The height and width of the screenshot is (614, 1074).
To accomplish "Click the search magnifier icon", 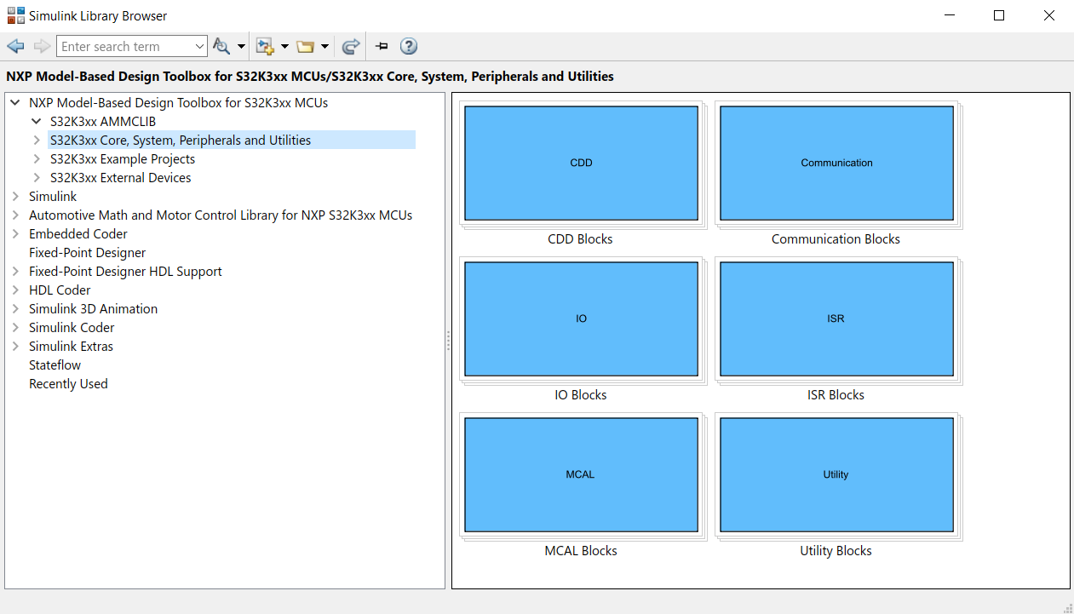I will click(221, 46).
